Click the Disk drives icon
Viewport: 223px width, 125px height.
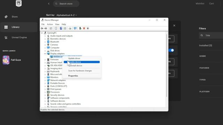click(x=48, y=51)
